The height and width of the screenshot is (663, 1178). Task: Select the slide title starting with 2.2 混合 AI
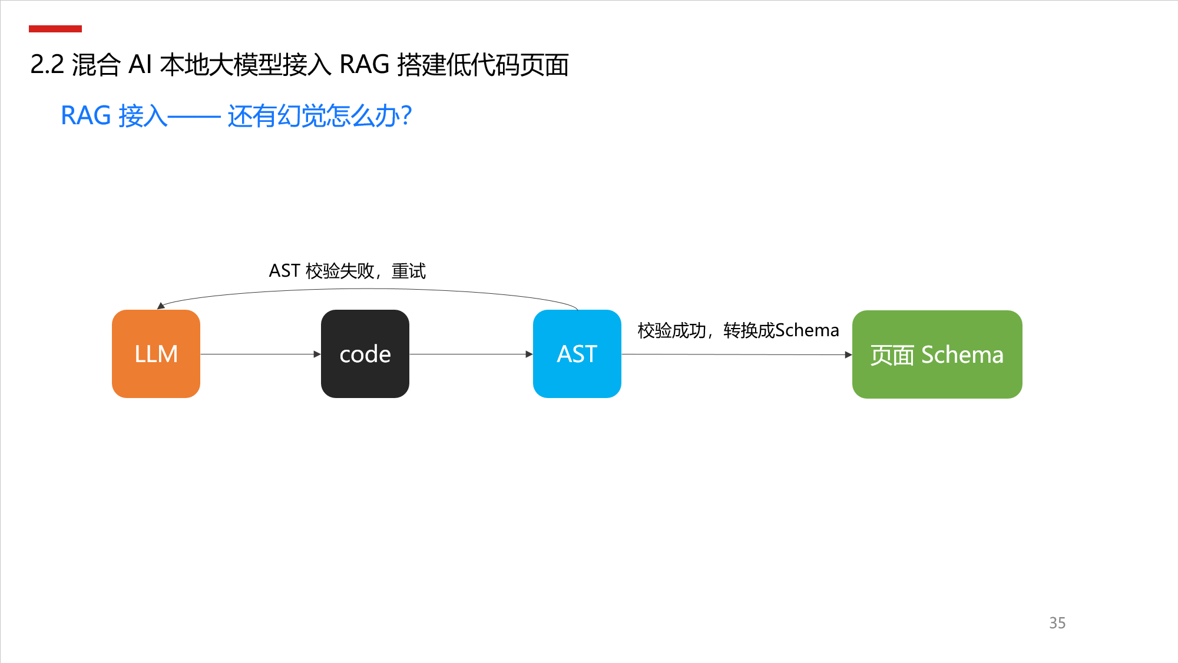[x=299, y=65]
